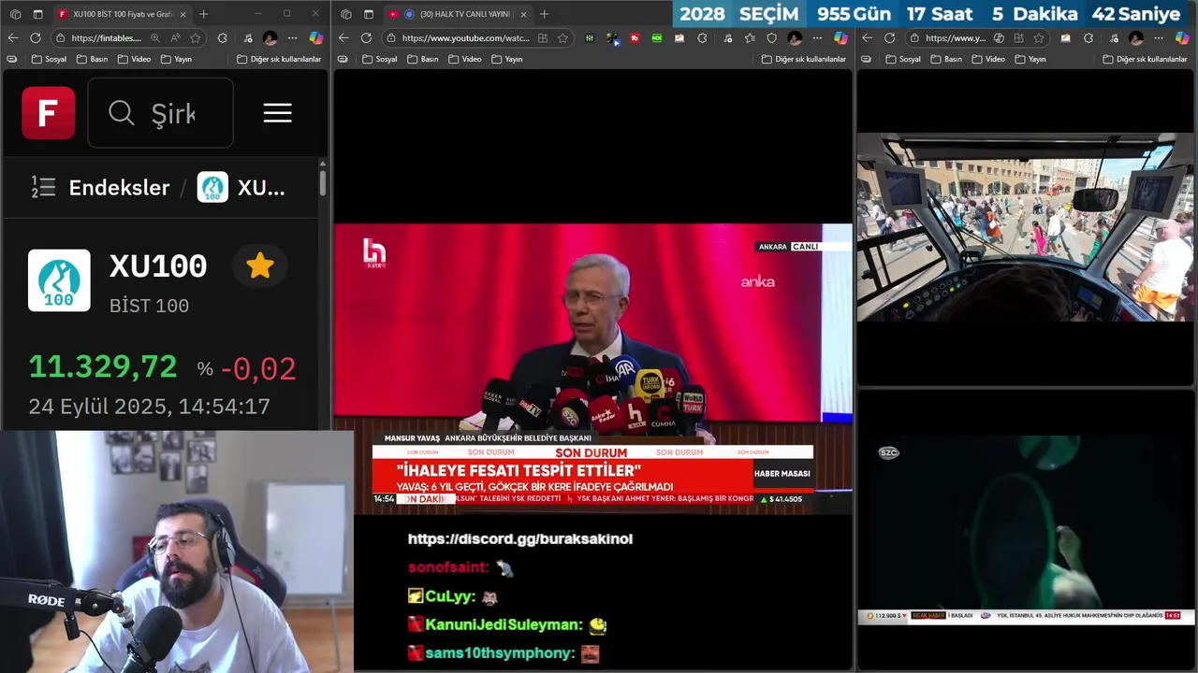The height and width of the screenshot is (673, 1198).
Task: Go back in the right browser window
Action: [867, 38]
